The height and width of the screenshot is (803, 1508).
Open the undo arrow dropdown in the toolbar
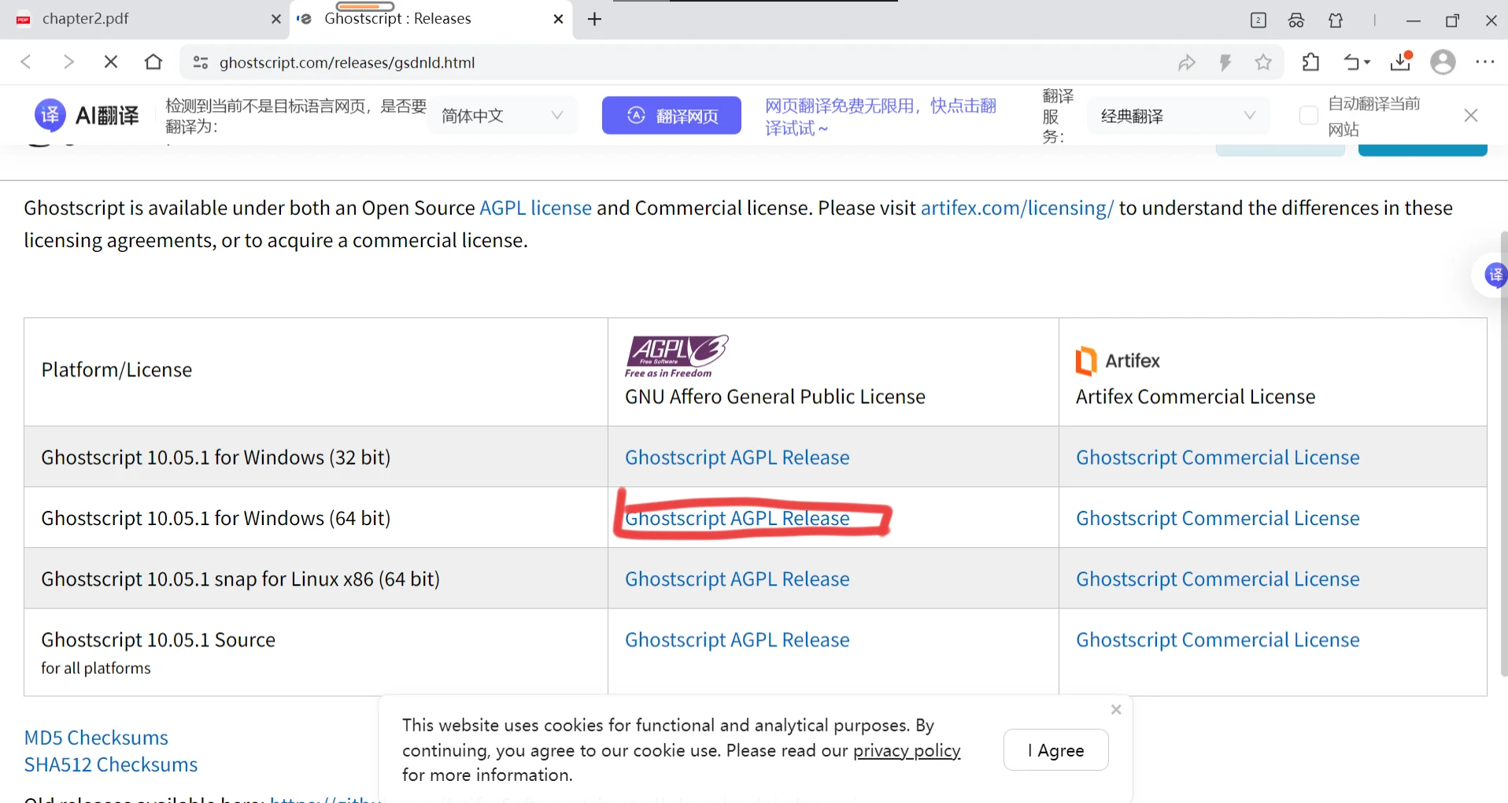point(1356,62)
